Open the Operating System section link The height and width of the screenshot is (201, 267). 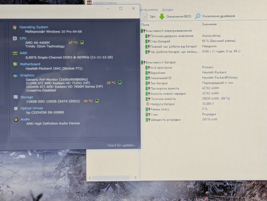coord(34,27)
